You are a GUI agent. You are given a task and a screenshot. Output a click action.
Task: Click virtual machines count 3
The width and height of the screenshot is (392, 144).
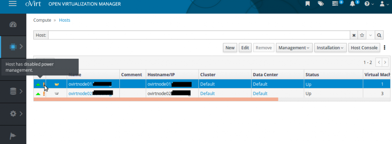(x=382, y=93)
